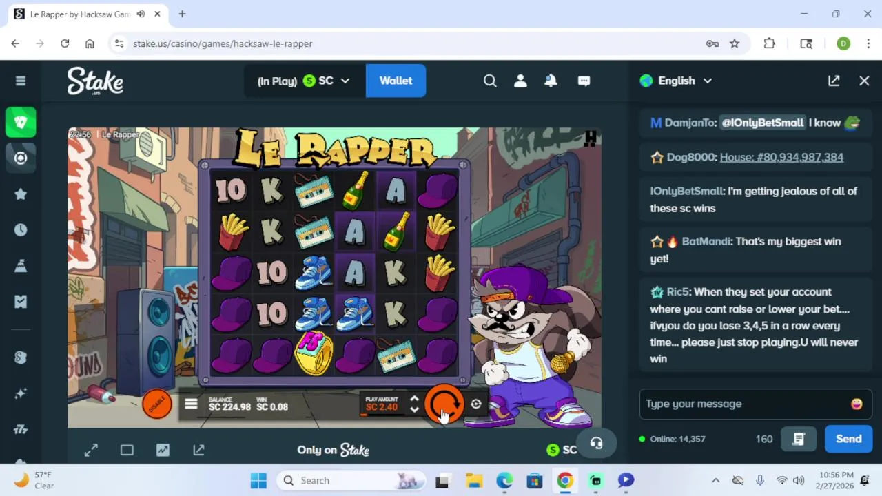Open the autoplay settings next to spin
The image size is (882, 496).
476,404
